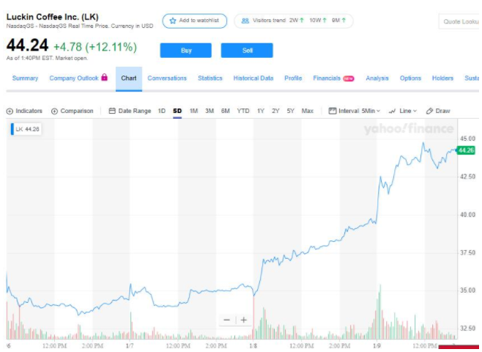Click the +4.78 (+12.11%) change text
Viewport: 482px width, 352px height.
pyautogui.click(x=95, y=47)
